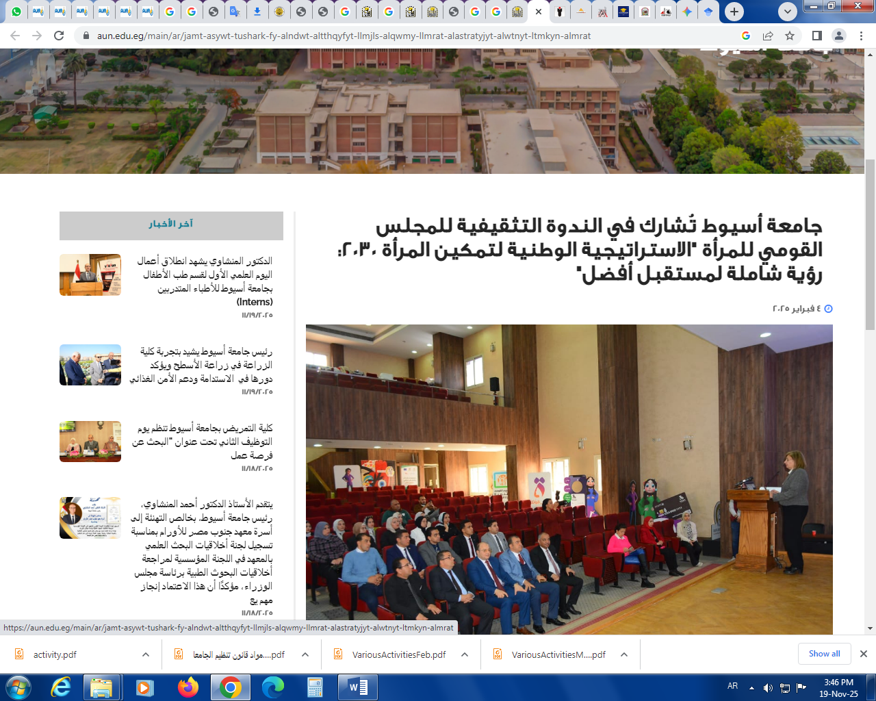Open Microsoft Word from the taskbar
The height and width of the screenshot is (701, 876).
coord(358,687)
